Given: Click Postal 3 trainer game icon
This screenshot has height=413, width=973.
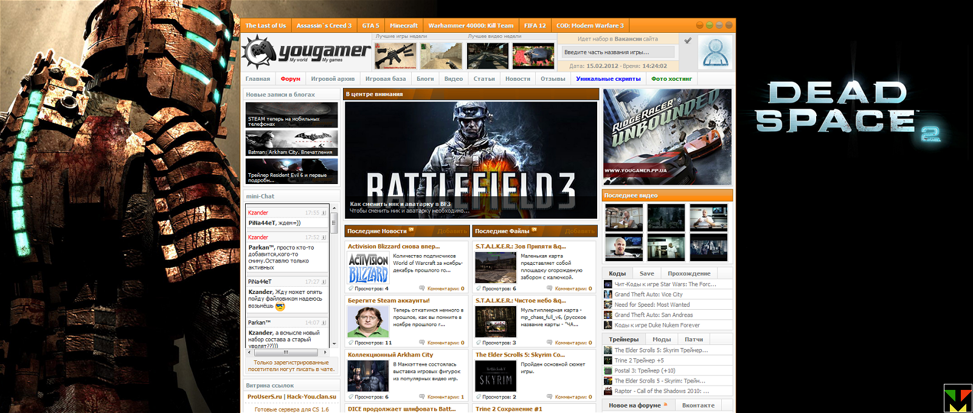Looking at the screenshot, I should click(608, 370).
